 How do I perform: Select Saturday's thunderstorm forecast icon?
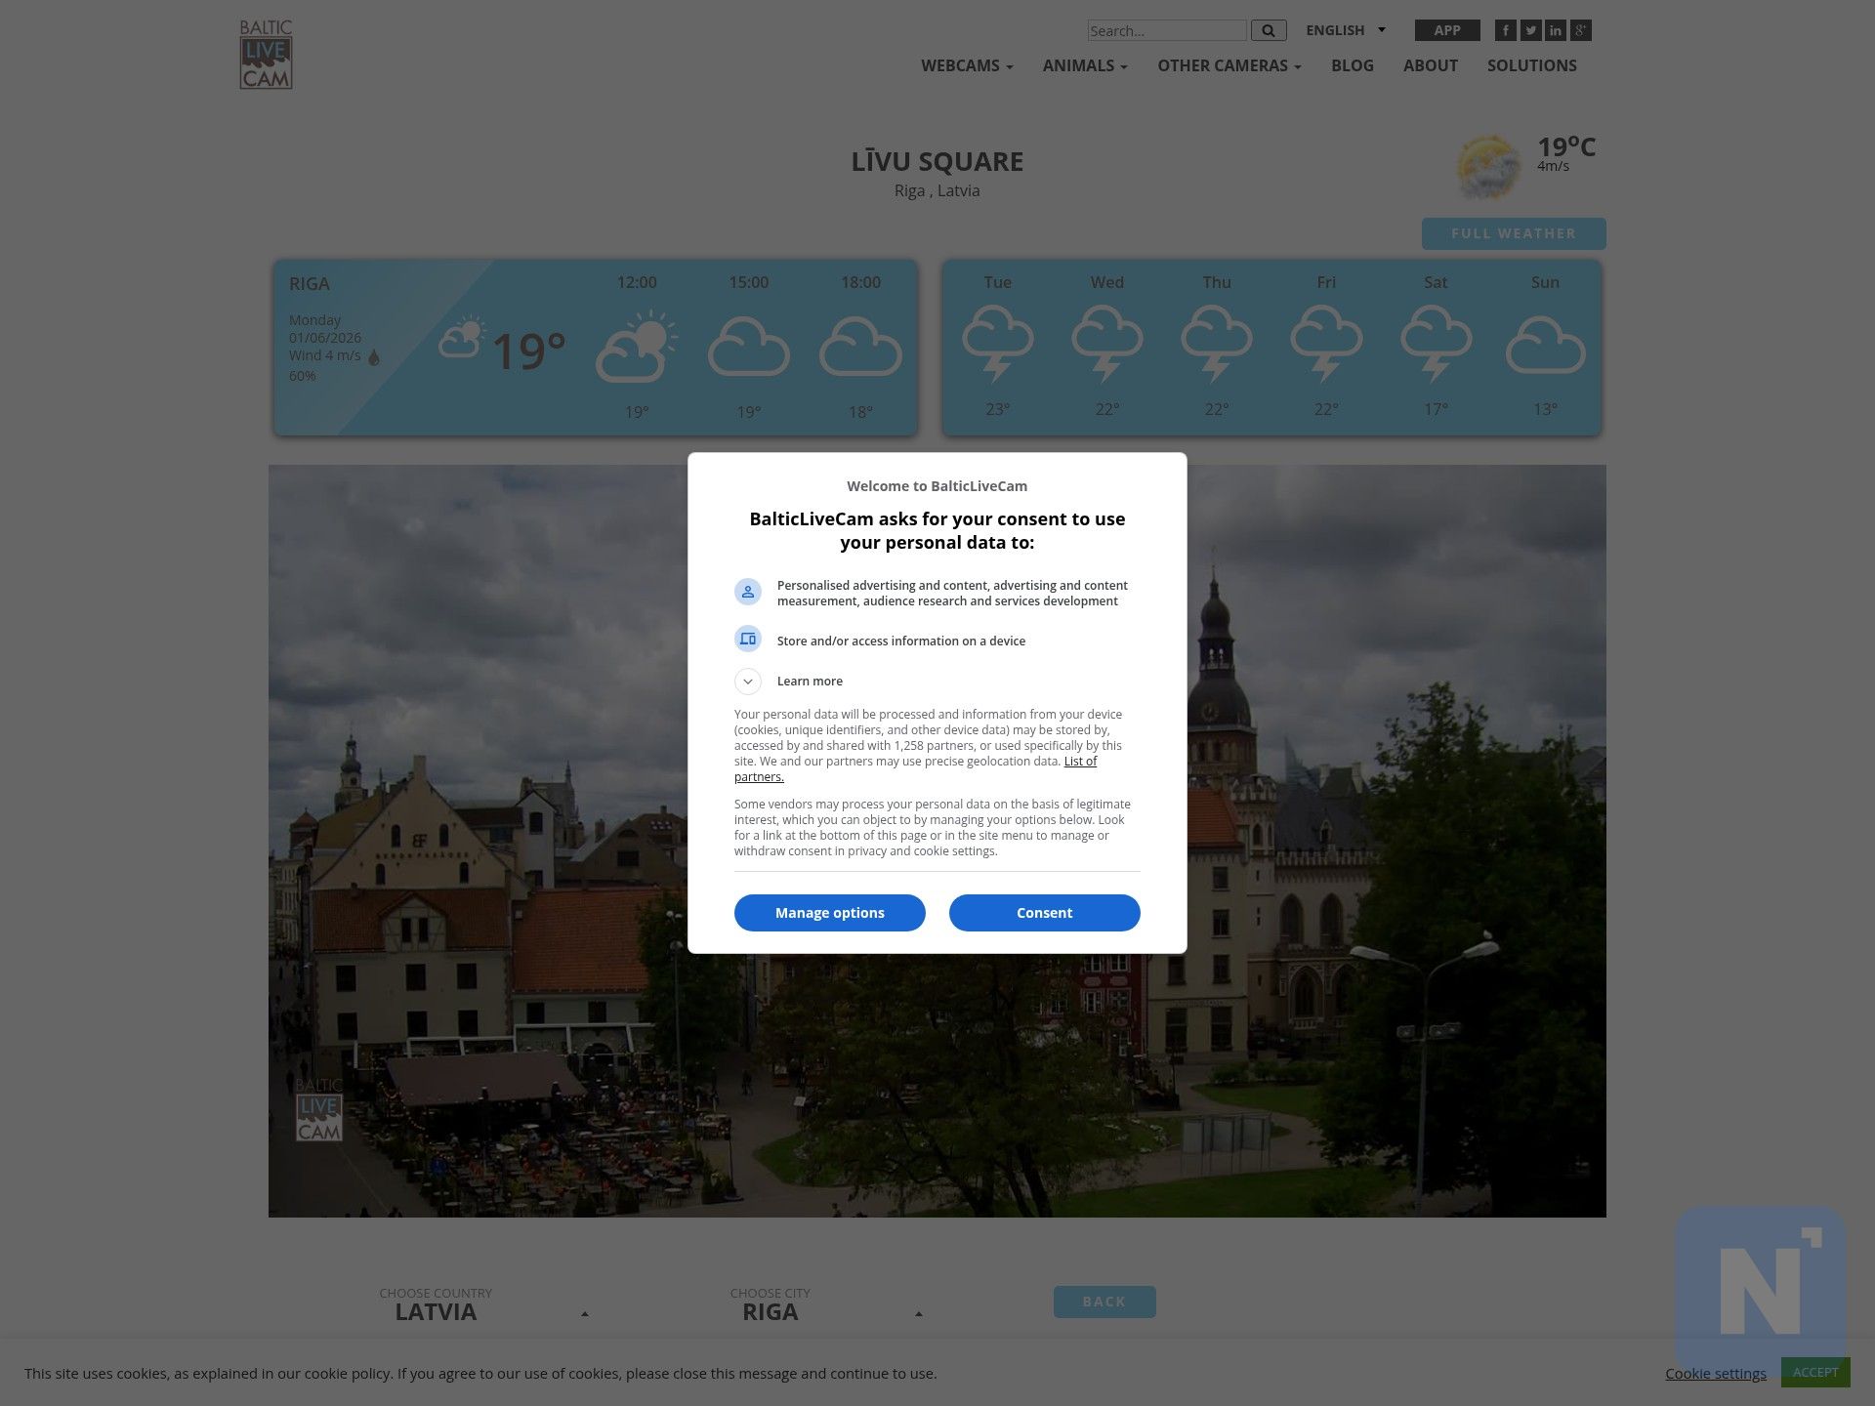(1436, 344)
